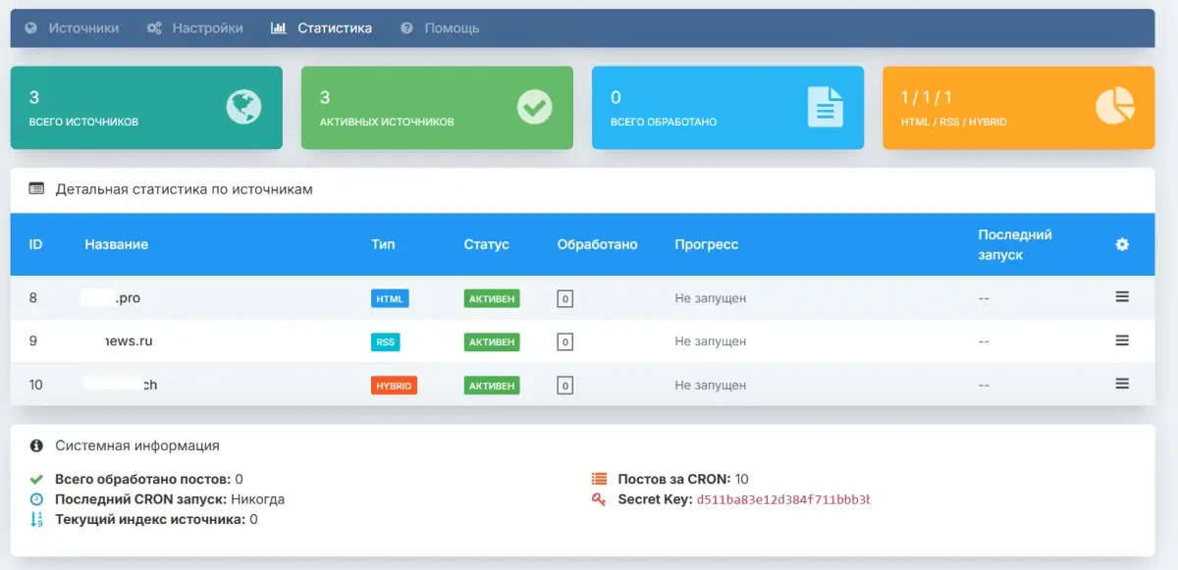1178x570 pixels.
Task: Click the gear icon in table header
Action: click(1122, 244)
